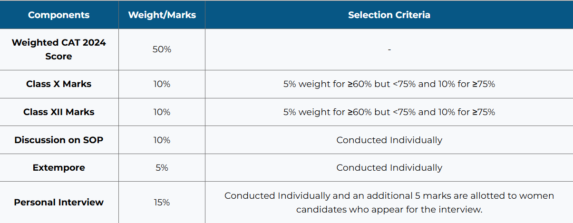Click Conducted Individually text in Extempore row
The width and height of the screenshot is (573, 223).
click(389, 168)
